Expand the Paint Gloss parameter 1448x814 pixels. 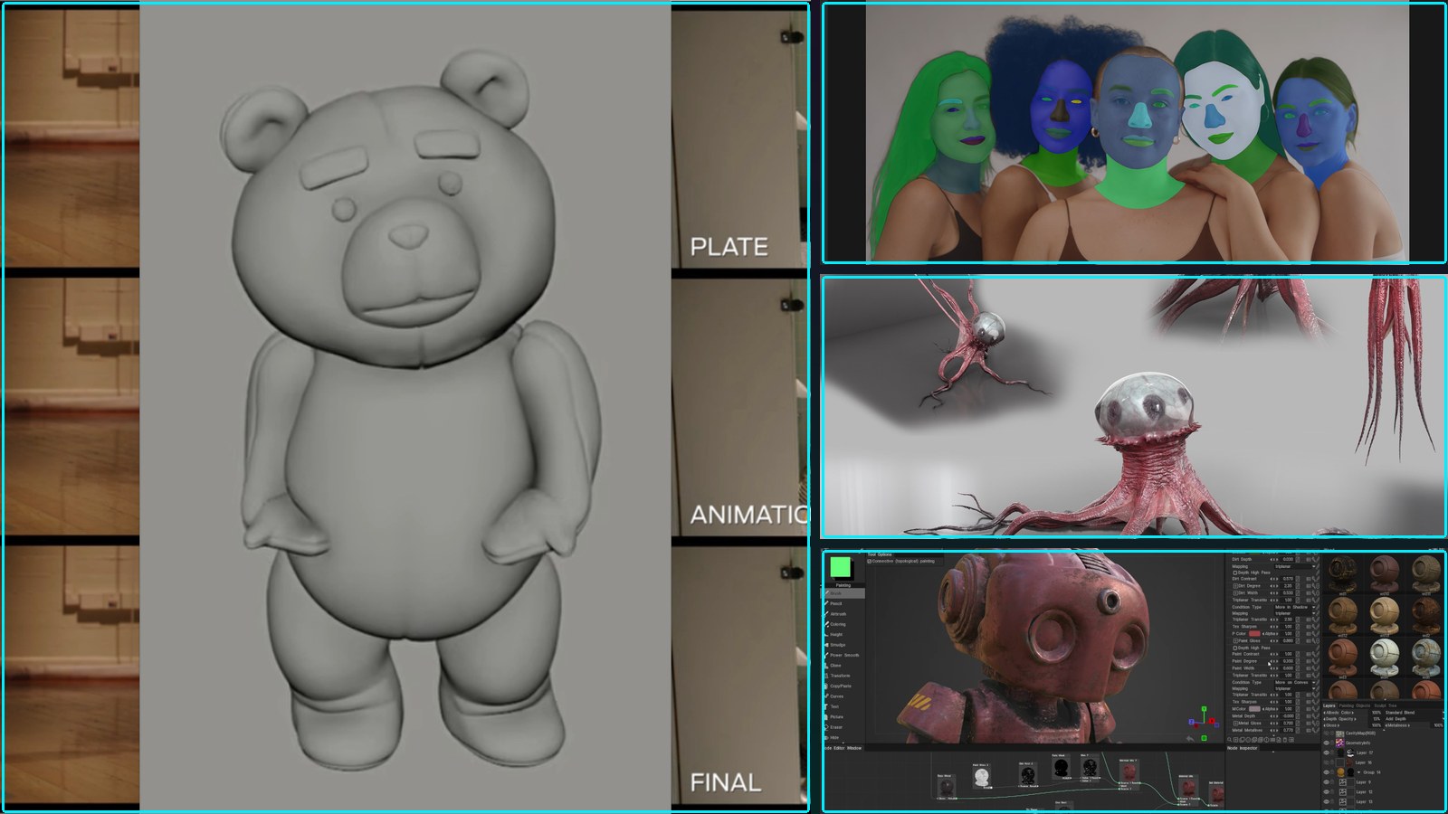tap(1235, 640)
